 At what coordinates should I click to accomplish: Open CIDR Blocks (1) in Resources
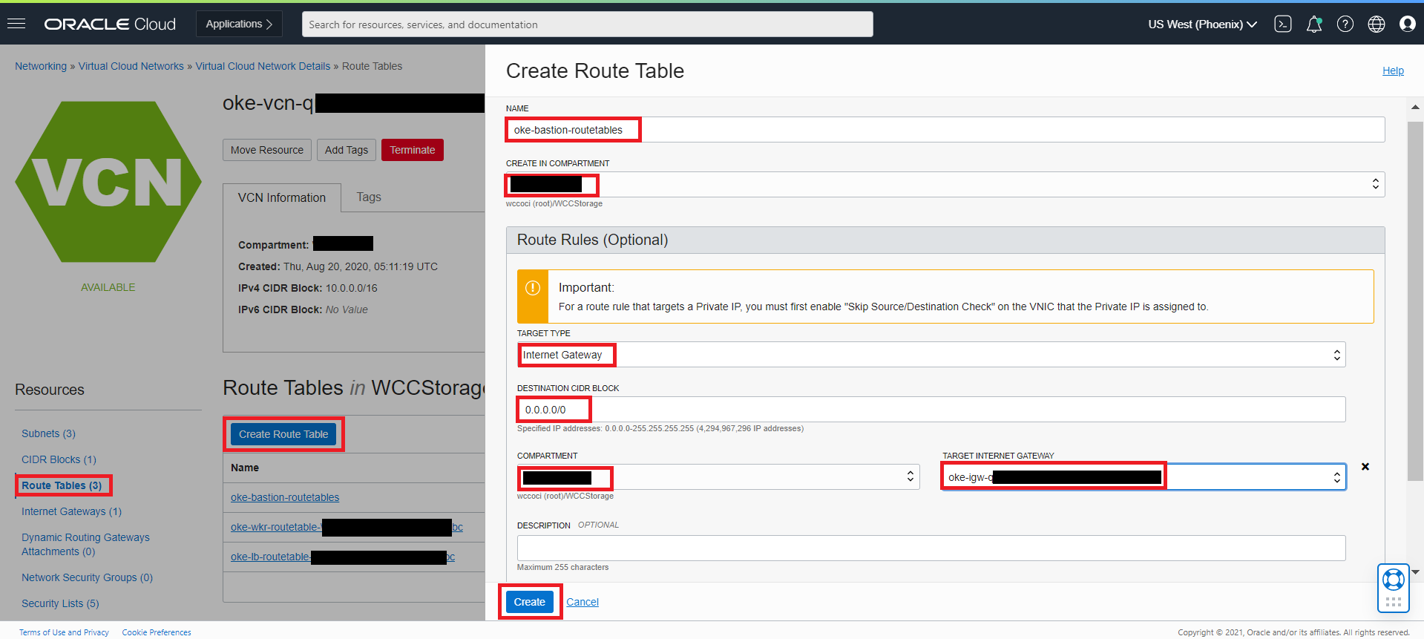pyautogui.click(x=59, y=459)
